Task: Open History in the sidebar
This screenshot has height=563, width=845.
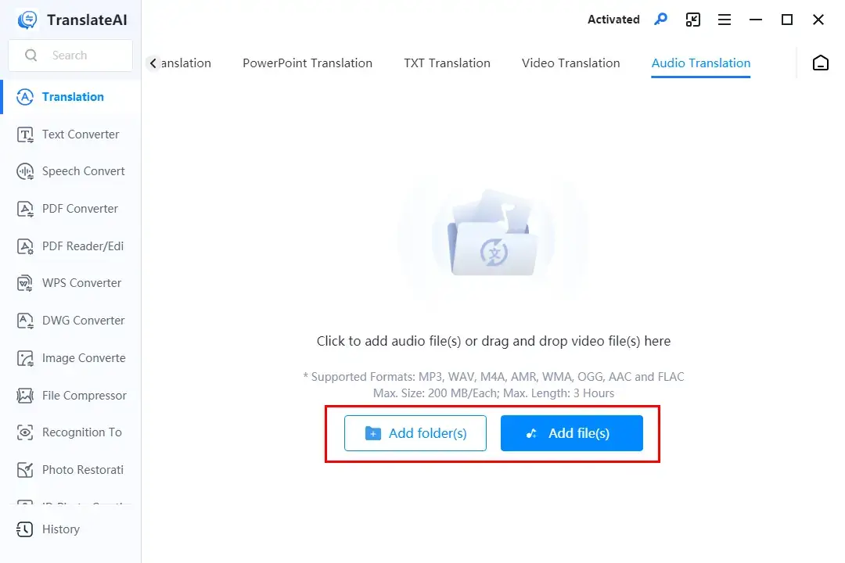Action: tap(60, 529)
